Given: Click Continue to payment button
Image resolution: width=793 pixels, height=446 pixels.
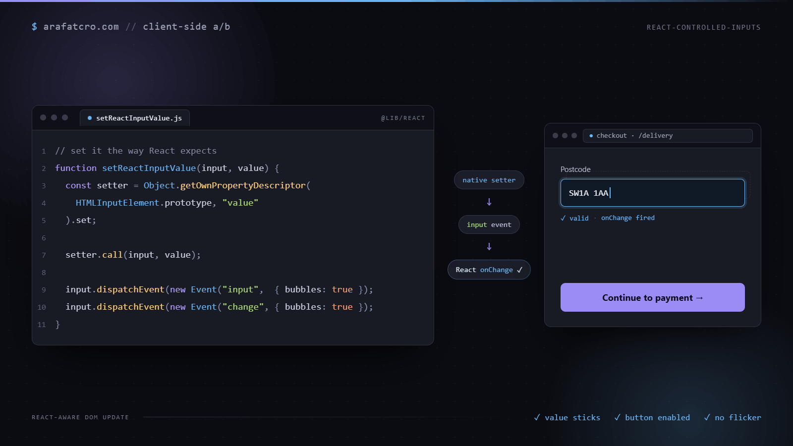Looking at the screenshot, I should [x=652, y=297].
